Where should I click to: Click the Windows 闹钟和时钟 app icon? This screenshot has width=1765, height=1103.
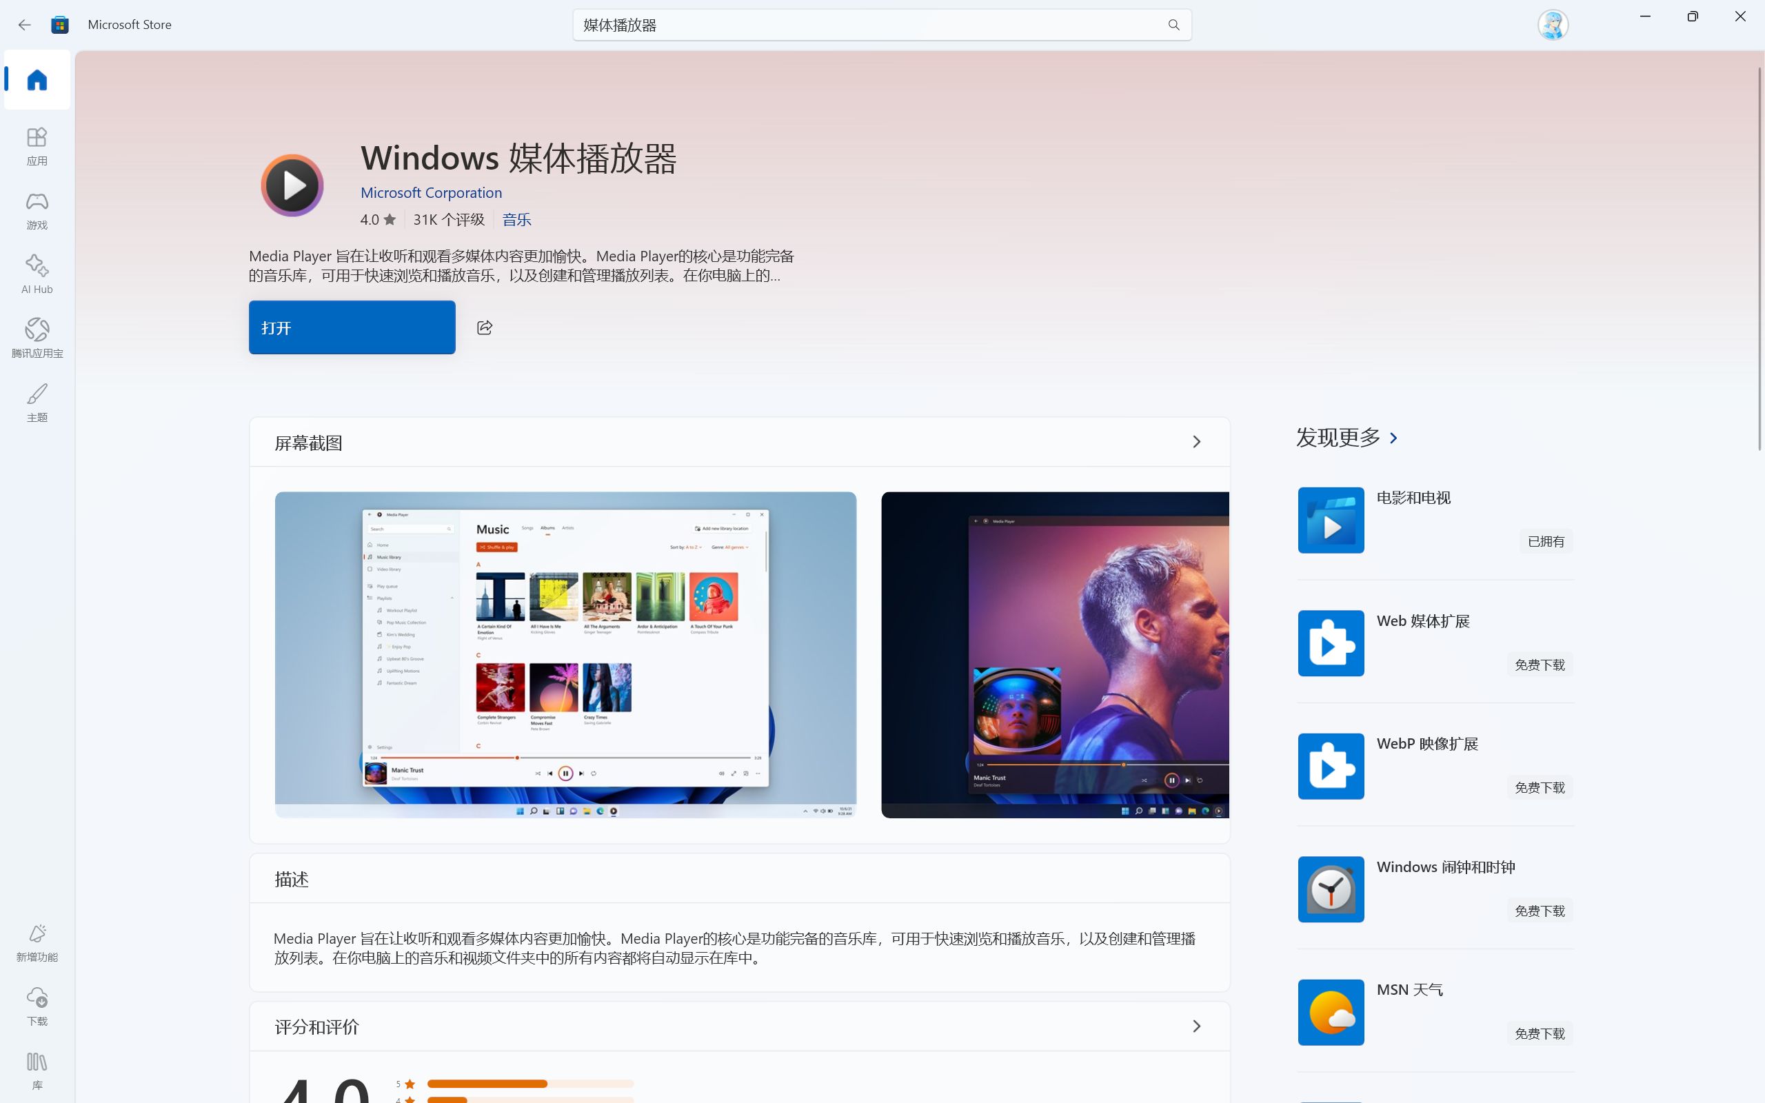(x=1331, y=889)
